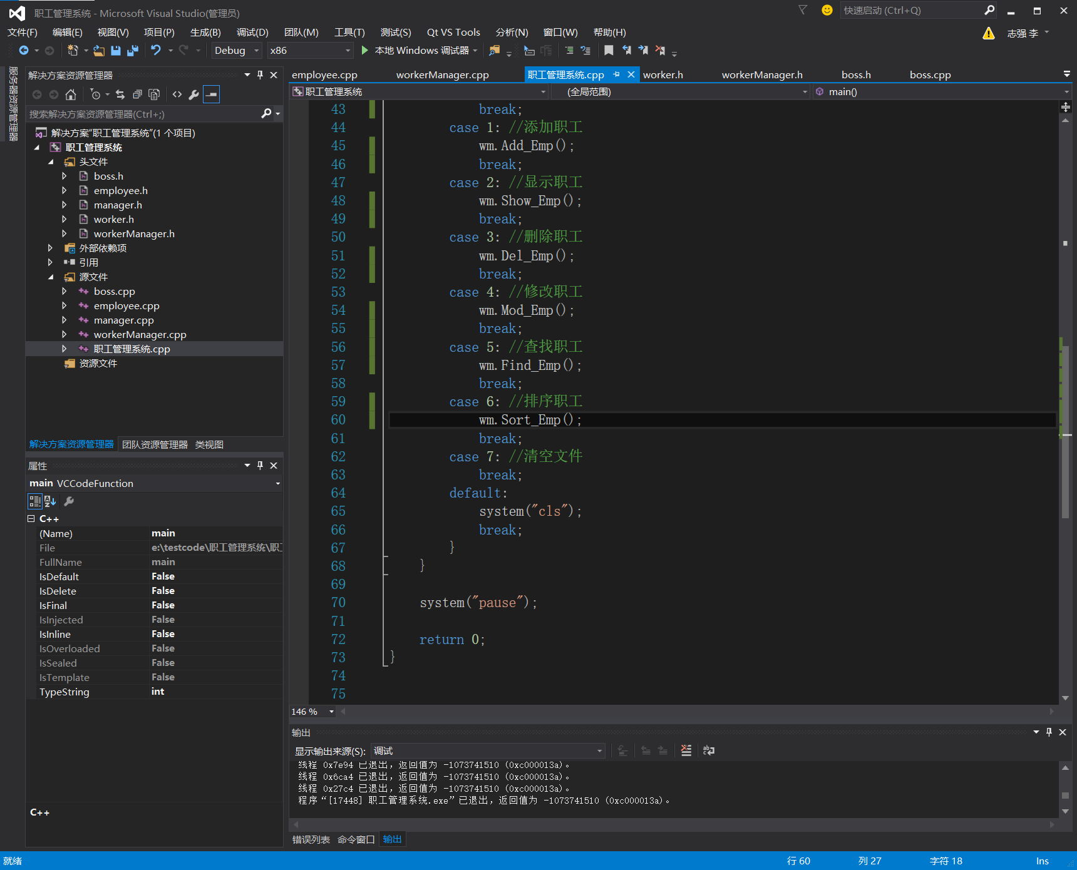Click the 快速启动 quick launch box
This screenshot has height=870, width=1077.
click(x=911, y=11)
